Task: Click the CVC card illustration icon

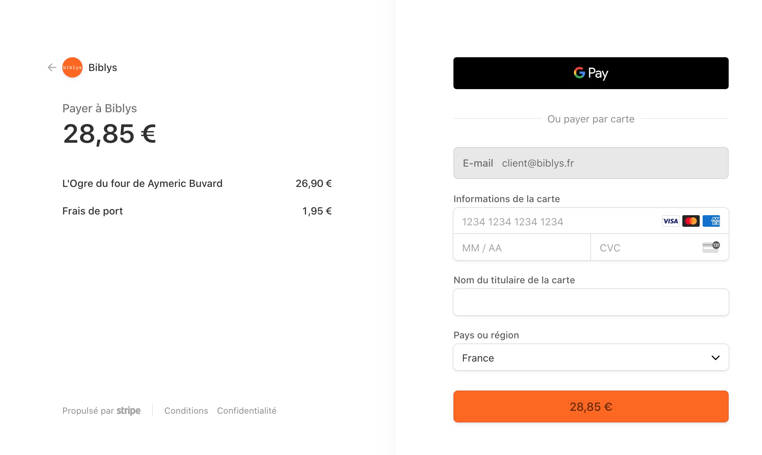Action: [x=710, y=247]
